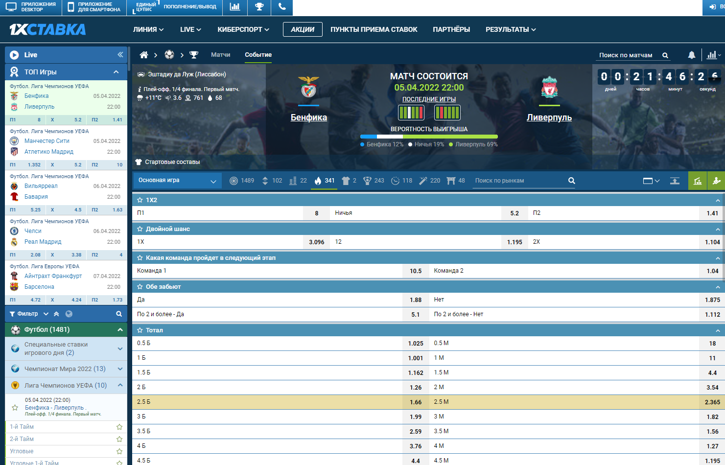The image size is (725, 465).
Task: Open ПУНКТЫ ПРИЕМА СТАВОК menu item
Action: [374, 29]
